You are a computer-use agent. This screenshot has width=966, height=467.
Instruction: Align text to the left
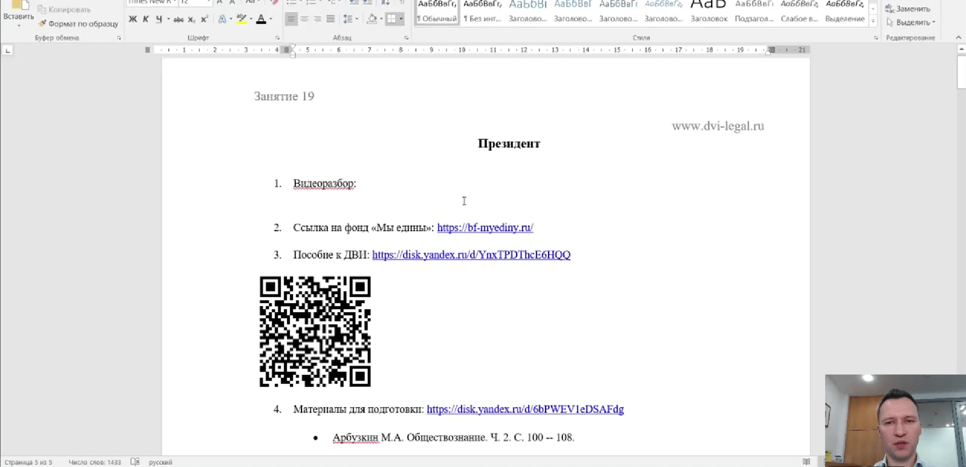(x=291, y=19)
